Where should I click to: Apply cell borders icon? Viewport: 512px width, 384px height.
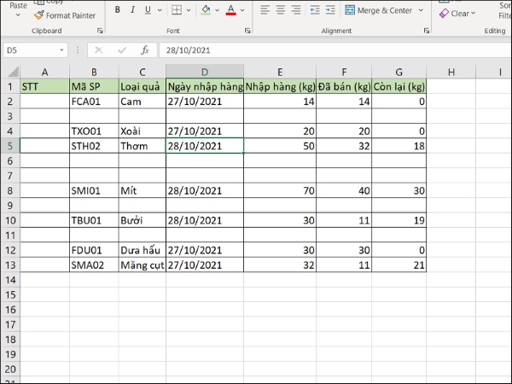coord(178,11)
